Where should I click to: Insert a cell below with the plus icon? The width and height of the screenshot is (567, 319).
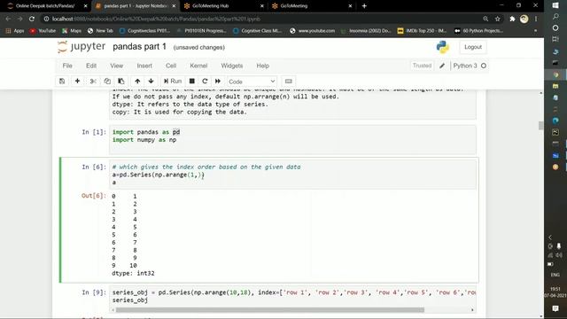77,82
